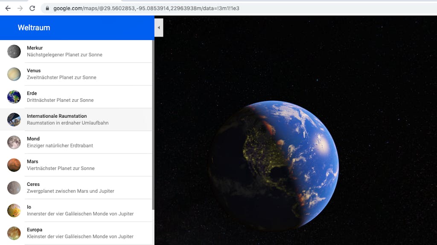Image resolution: width=437 pixels, height=245 pixels.
Task: Click the Earth globe in the map view
Action: click(274, 166)
